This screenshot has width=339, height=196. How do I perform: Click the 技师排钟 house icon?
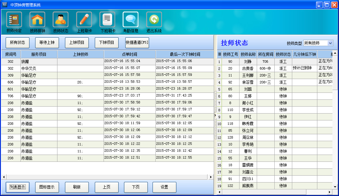pyautogui.click(x=37, y=20)
